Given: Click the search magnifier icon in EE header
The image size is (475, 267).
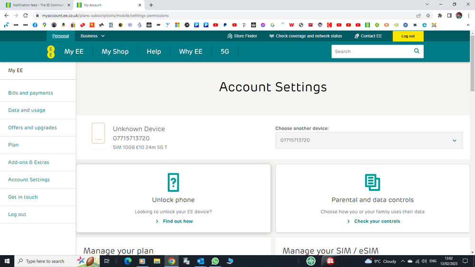Looking at the screenshot, I should 417,51.
